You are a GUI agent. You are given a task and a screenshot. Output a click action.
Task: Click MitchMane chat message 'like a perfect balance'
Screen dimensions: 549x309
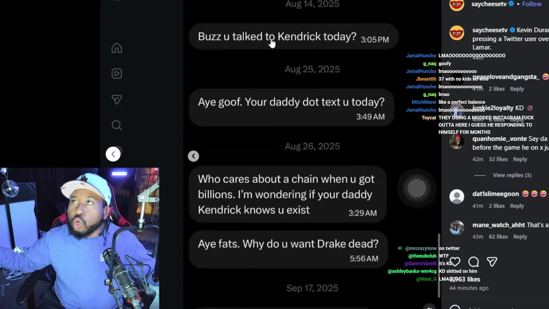[x=448, y=102]
